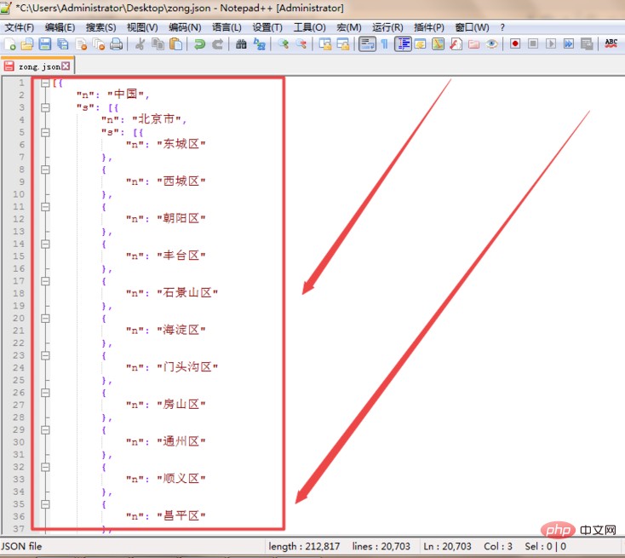
Task: Click the green Undo arrow icon
Action: (x=199, y=44)
